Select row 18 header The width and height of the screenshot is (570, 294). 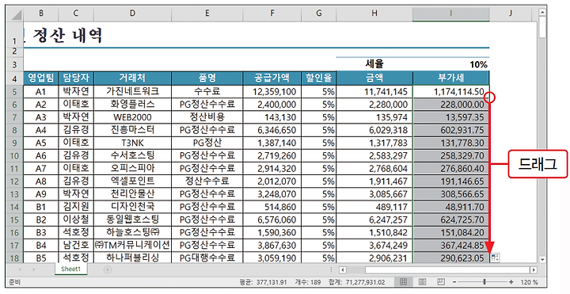pyautogui.click(x=14, y=258)
